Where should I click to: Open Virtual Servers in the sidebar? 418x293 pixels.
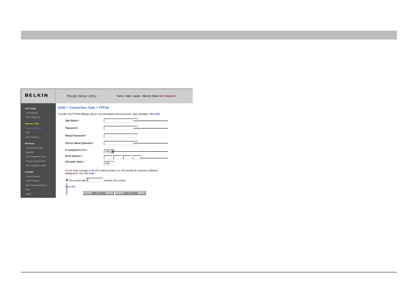tap(33, 176)
